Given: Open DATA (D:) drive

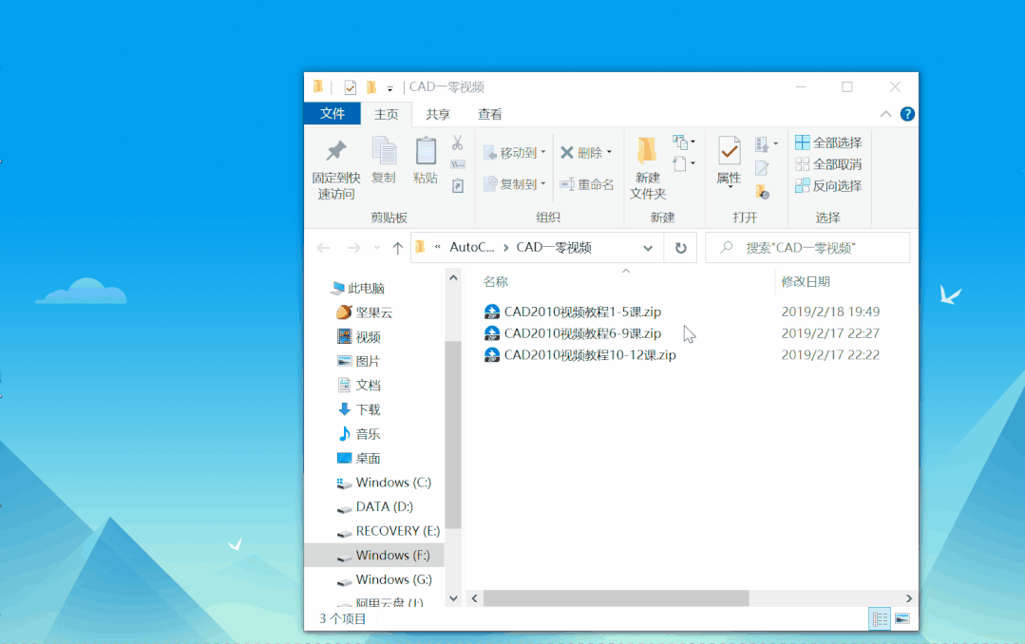Looking at the screenshot, I should (x=374, y=506).
